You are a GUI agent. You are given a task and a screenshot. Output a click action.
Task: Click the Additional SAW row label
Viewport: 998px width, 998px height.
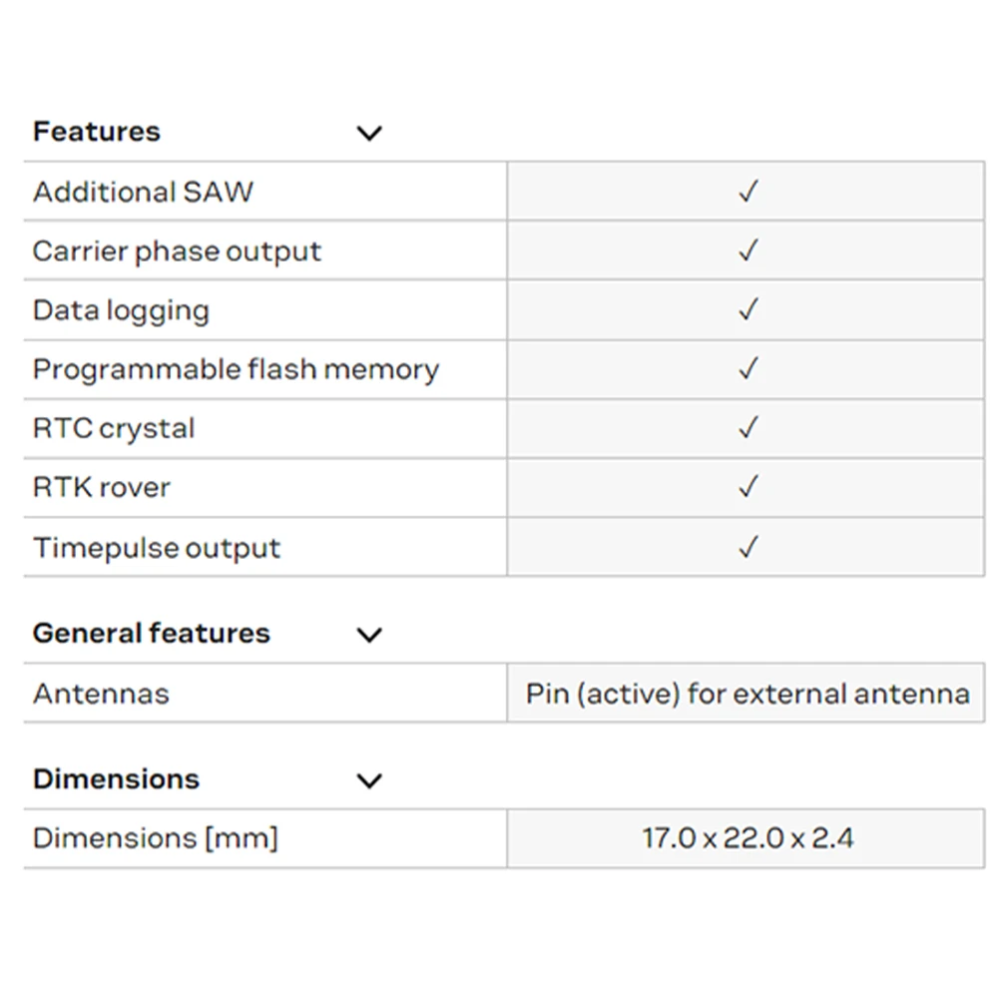point(144,192)
